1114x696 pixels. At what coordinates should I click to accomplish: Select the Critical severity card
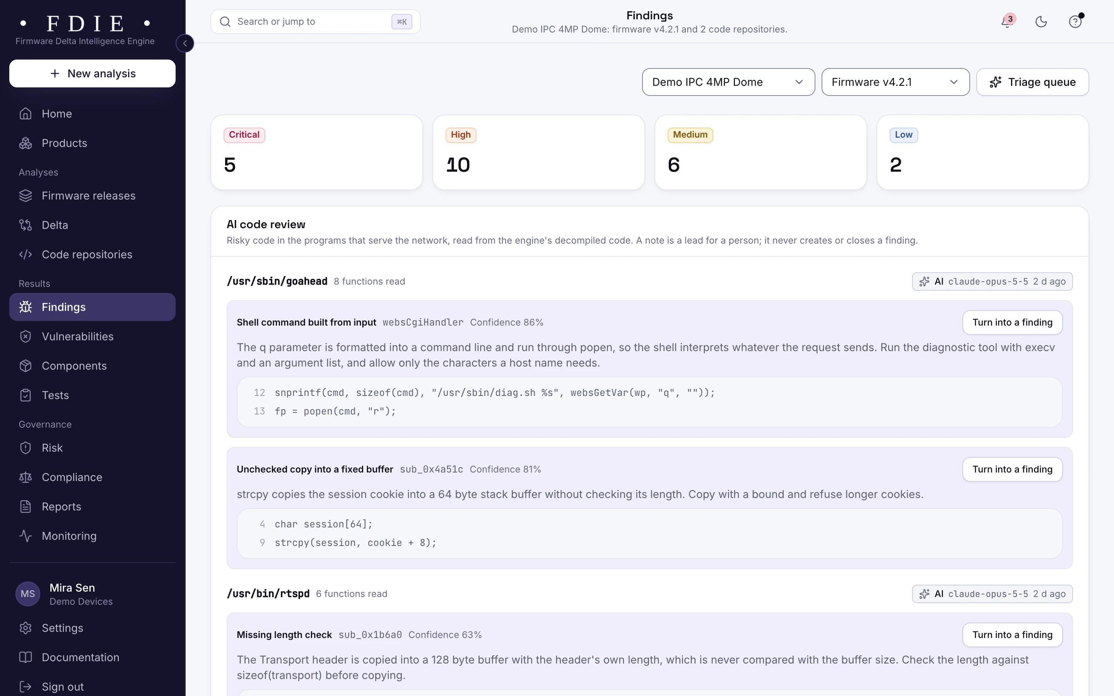317,152
